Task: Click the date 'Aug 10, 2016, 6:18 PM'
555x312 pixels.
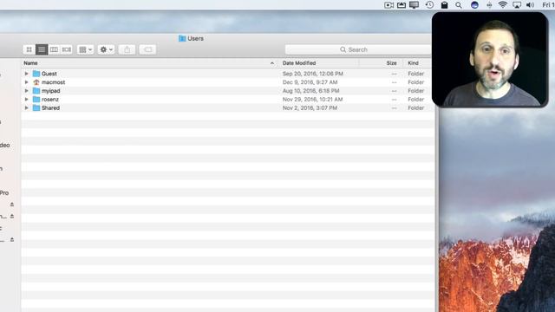Action: [310, 91]
